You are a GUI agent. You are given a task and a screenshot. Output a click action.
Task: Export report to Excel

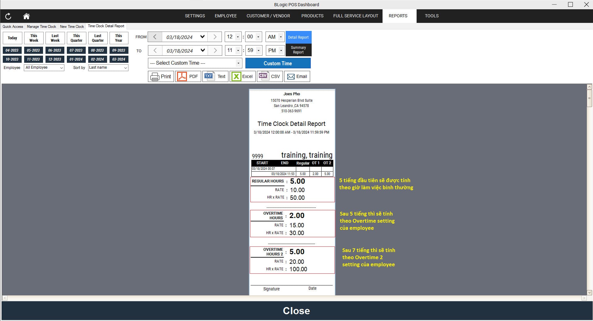242,76
